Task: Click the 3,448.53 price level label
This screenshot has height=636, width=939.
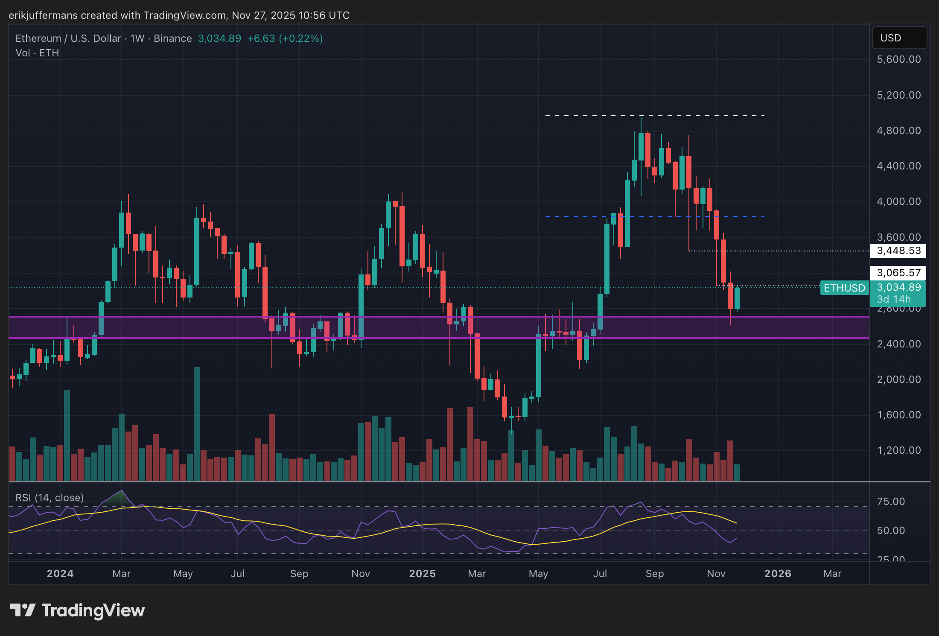Action: 898,251
